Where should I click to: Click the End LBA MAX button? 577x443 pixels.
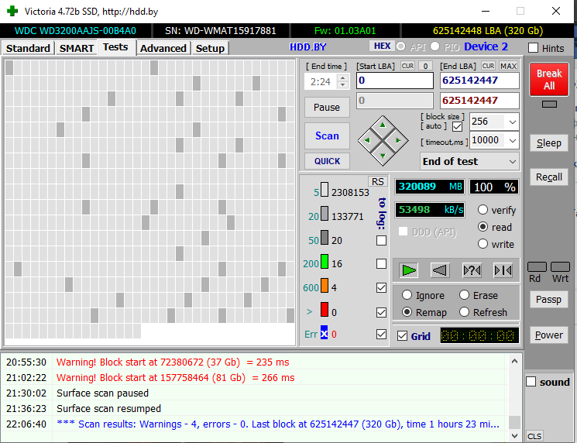click(508, 66)
